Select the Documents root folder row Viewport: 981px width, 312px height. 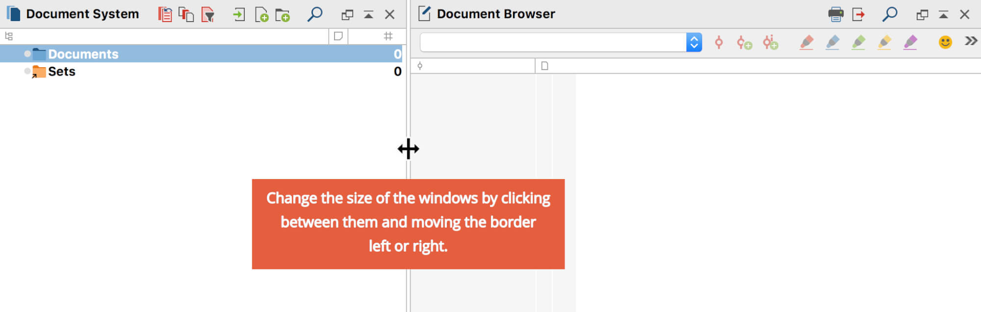(x=201, y=54)
